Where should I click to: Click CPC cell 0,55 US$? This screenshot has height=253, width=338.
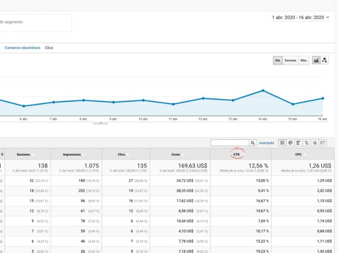324,211
